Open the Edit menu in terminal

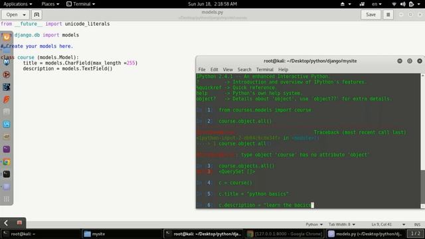[214, 70]
